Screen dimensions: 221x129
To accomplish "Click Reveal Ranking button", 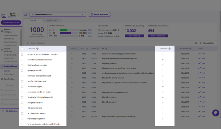I will click(134, 36).
